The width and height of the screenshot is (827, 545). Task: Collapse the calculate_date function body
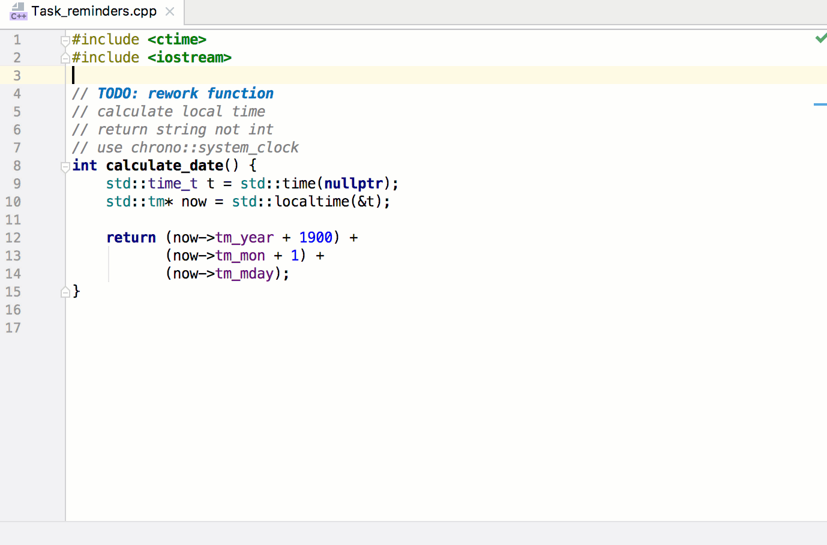[x=64, y=167]
